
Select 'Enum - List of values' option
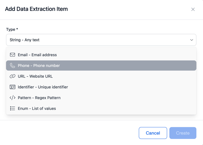(37, 109)
